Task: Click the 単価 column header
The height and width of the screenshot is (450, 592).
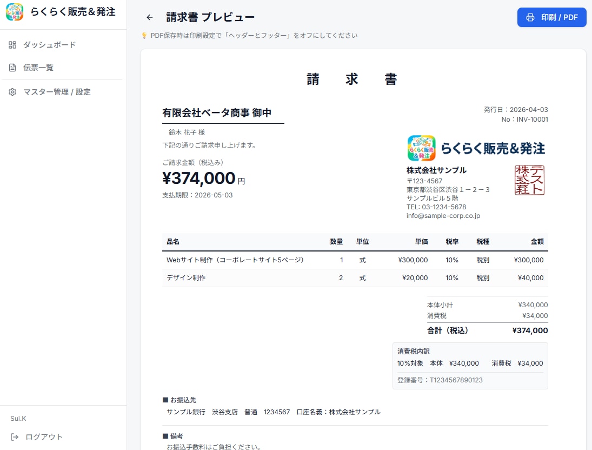Action: pyautogui.click(x=421, y=242)
